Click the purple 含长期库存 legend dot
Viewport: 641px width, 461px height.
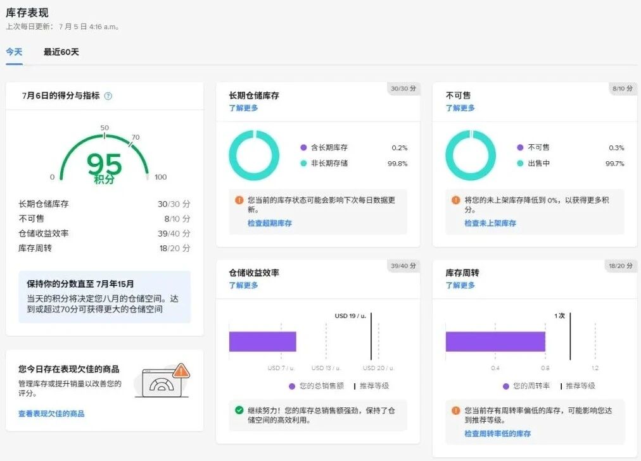303,147
